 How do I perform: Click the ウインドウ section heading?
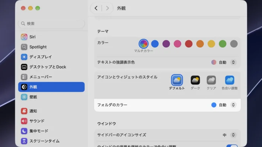[106, 124]
